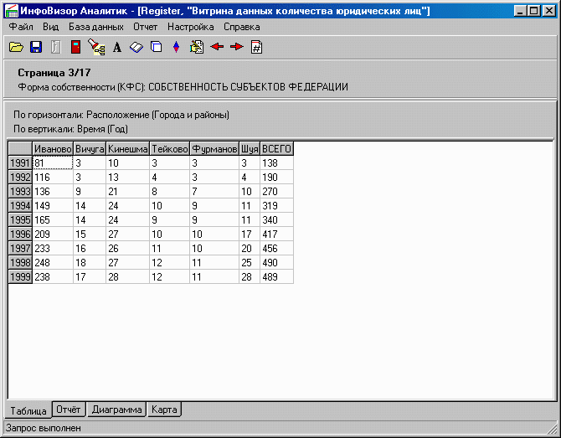The image size is (561, 438).
Task: Click the Вичуга value 18 in row 1998
Action: tap(90, 263)
